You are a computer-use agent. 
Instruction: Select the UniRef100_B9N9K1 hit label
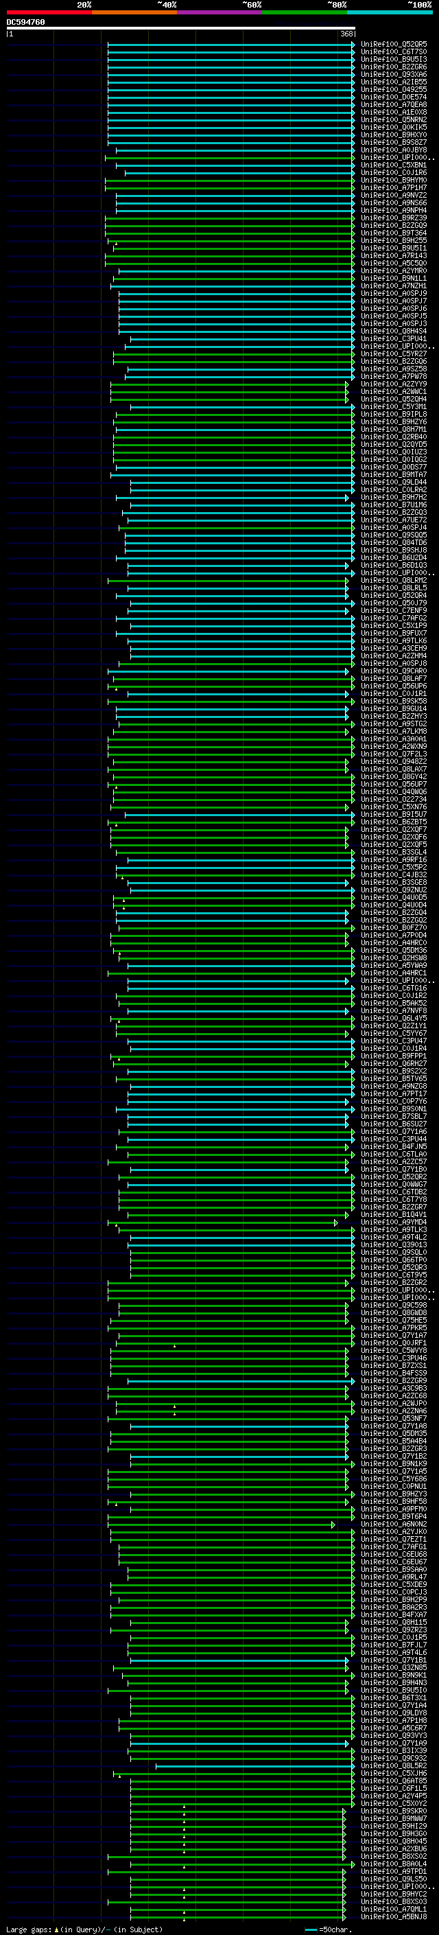pyautogui.click(x=394, y=1675)
